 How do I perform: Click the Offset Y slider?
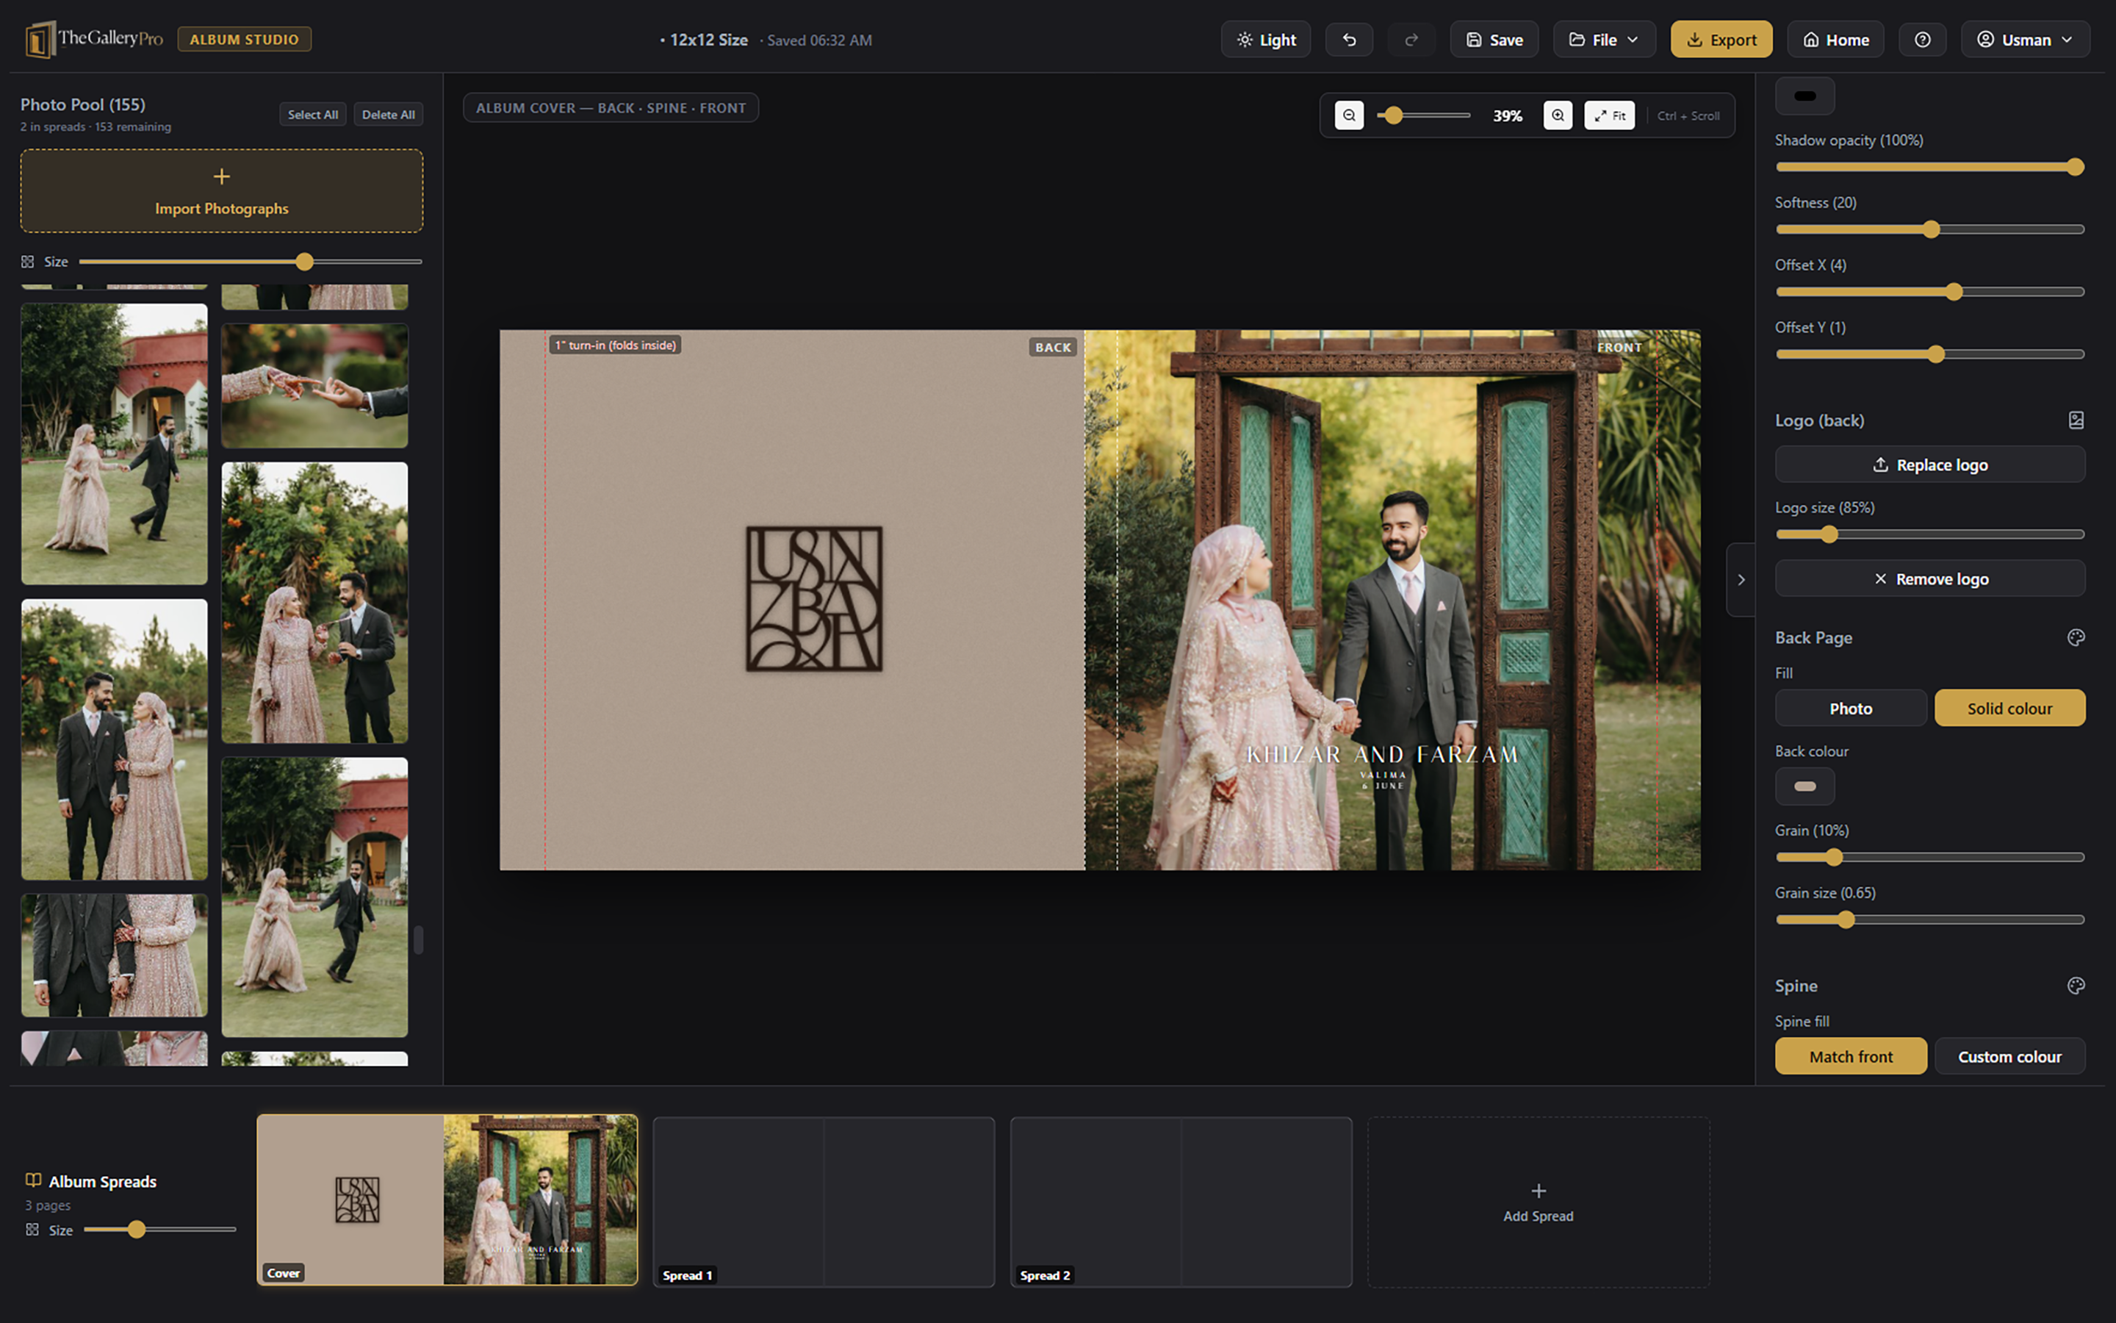pos(1930,354)
